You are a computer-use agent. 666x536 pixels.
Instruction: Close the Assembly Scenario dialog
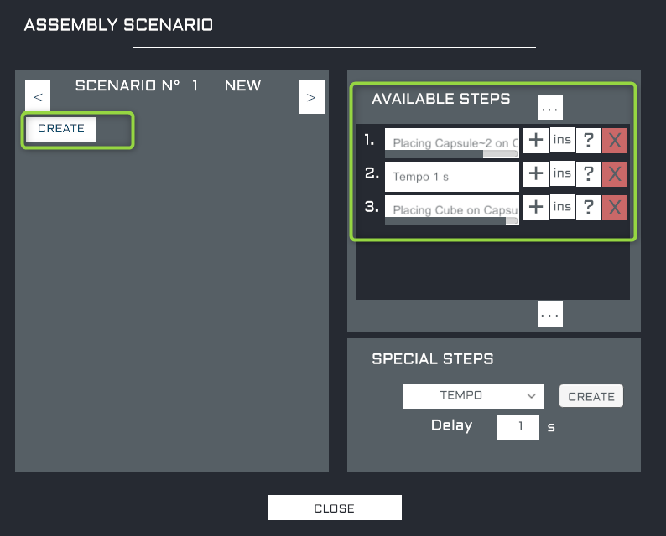coord(335,508)
